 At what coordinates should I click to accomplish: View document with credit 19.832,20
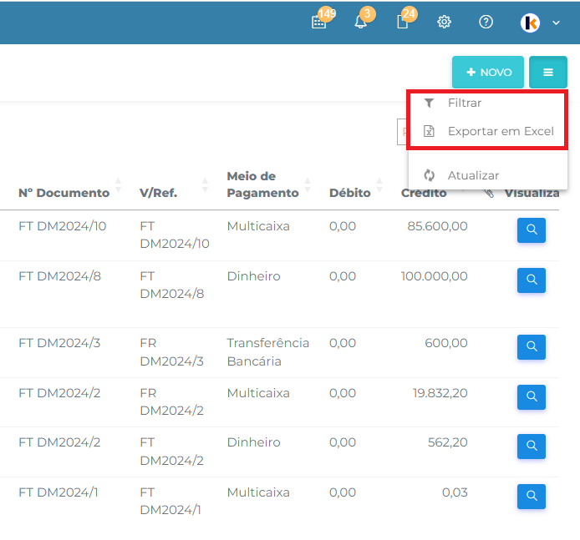(x=532, y=397)
